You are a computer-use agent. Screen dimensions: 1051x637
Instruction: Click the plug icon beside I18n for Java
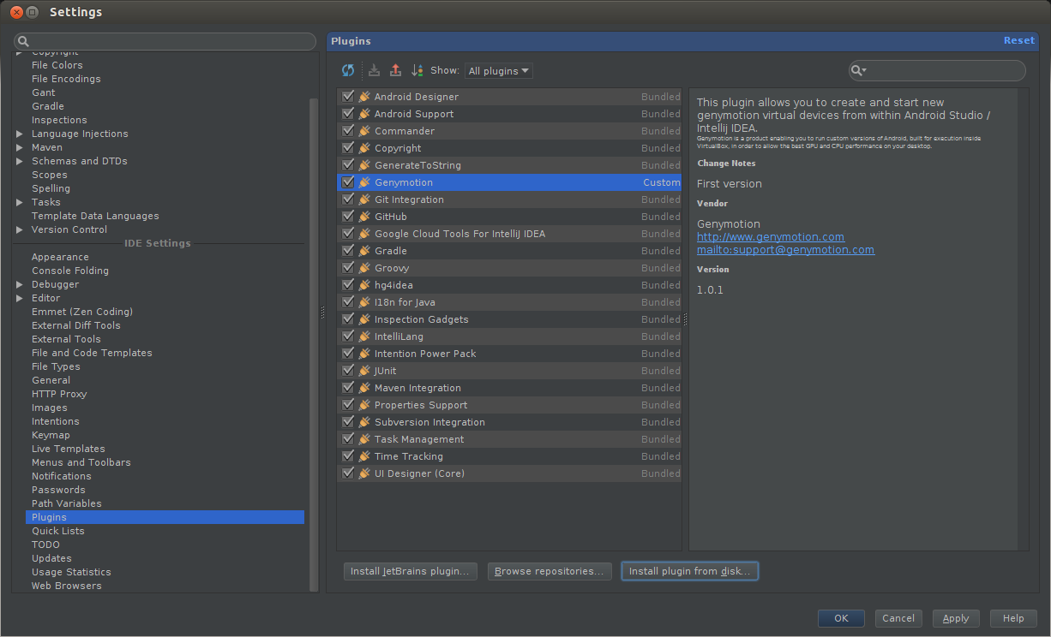364,302
